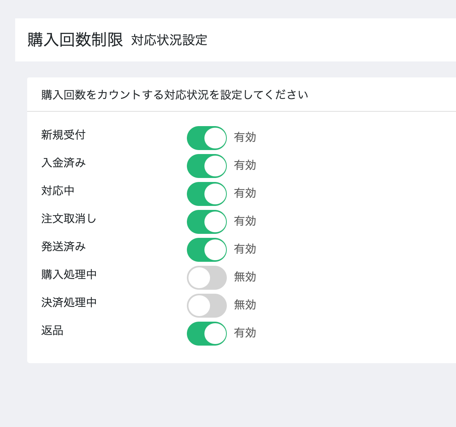Click the 有効 text beside 返品

point(245,332)
